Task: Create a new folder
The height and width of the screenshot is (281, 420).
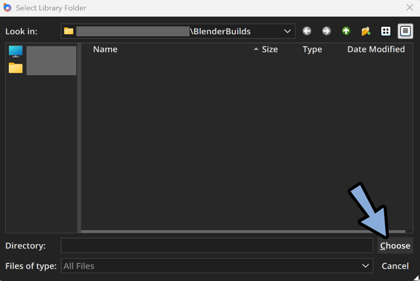Action: pyautogui.click(x=366, y=31)
